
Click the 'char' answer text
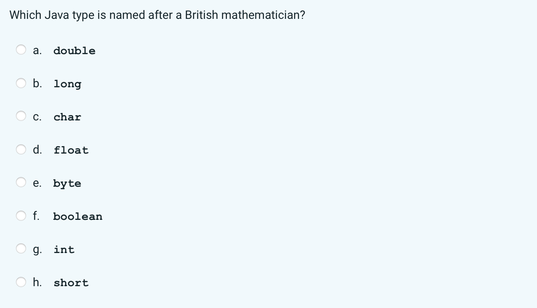coord(67,117)
